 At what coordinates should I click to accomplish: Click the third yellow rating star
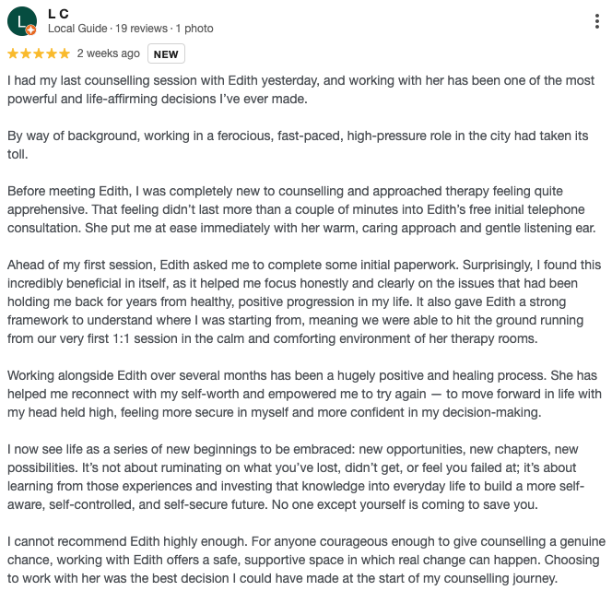click(39, 53)
